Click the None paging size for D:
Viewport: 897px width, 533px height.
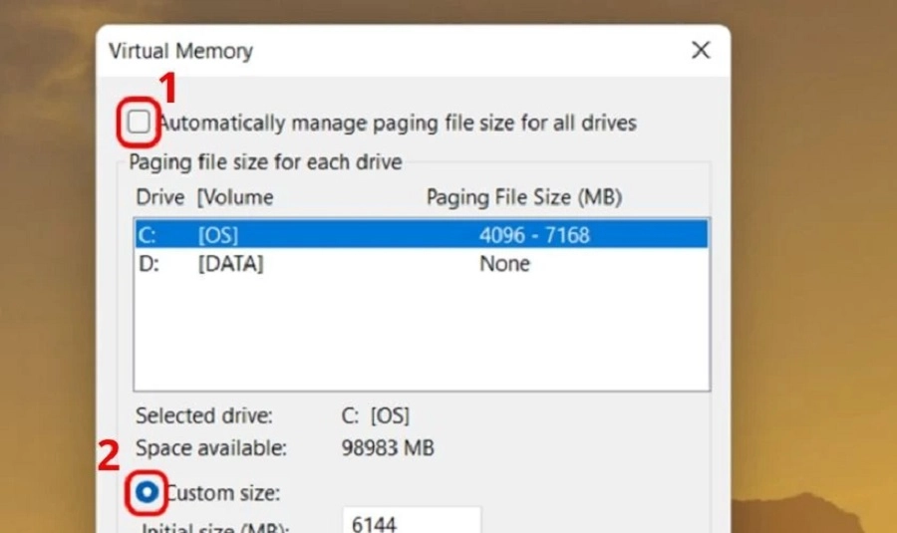coord(504,264)
